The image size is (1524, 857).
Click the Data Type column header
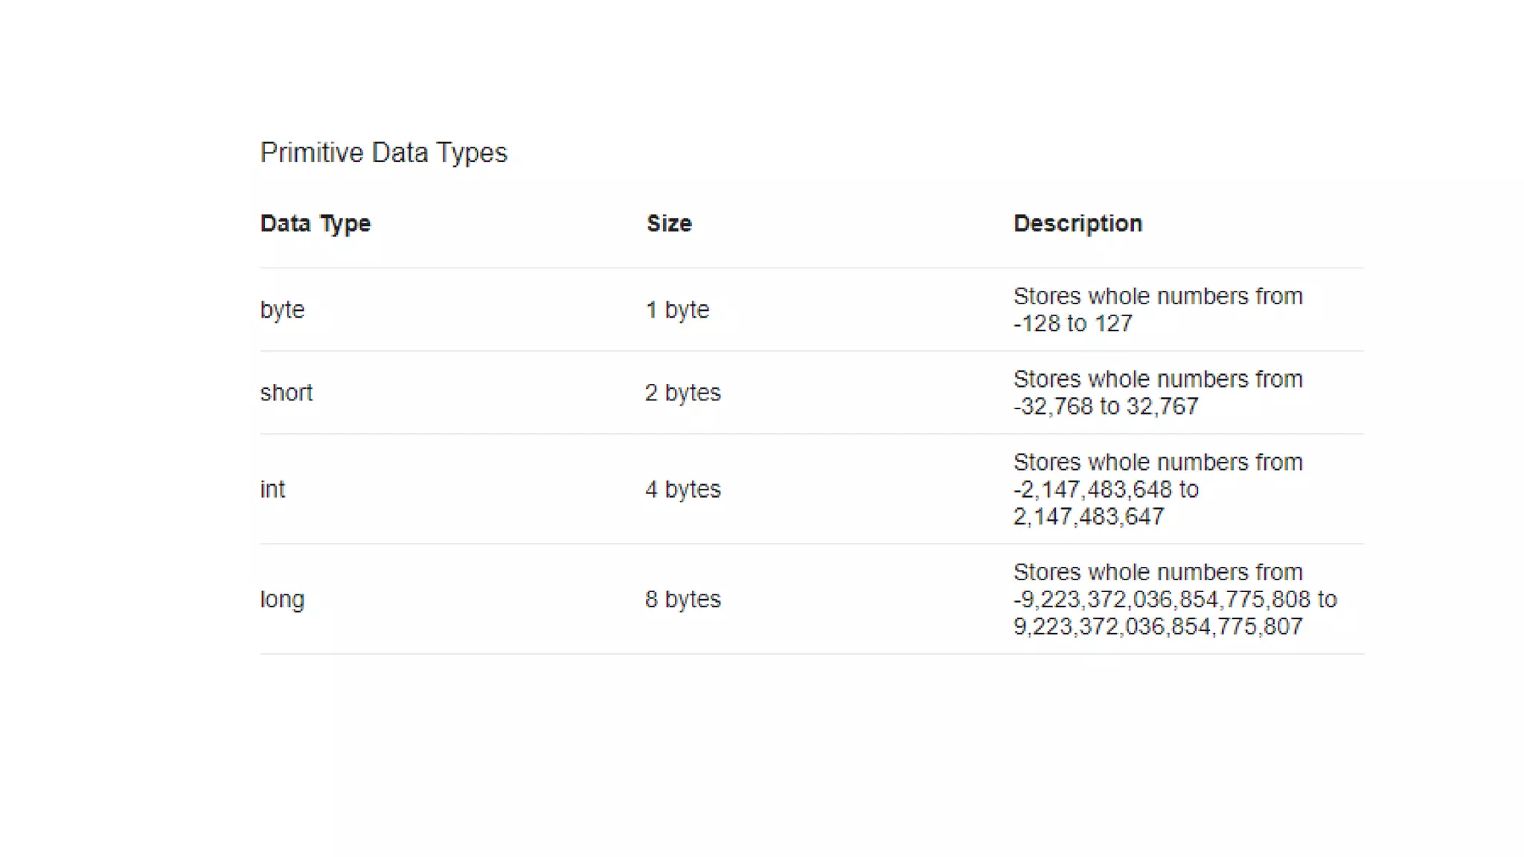click(315, 223)
